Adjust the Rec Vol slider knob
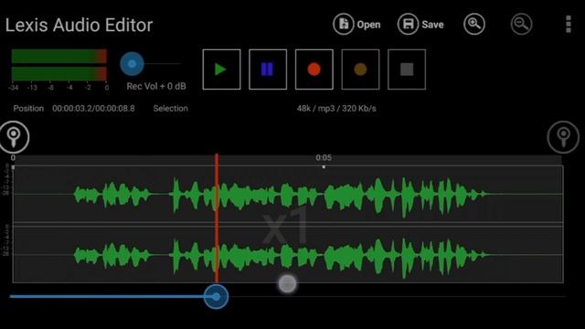The height and width of the screenshot is (329, 585). pyautogui.click(x=132, y=64)
